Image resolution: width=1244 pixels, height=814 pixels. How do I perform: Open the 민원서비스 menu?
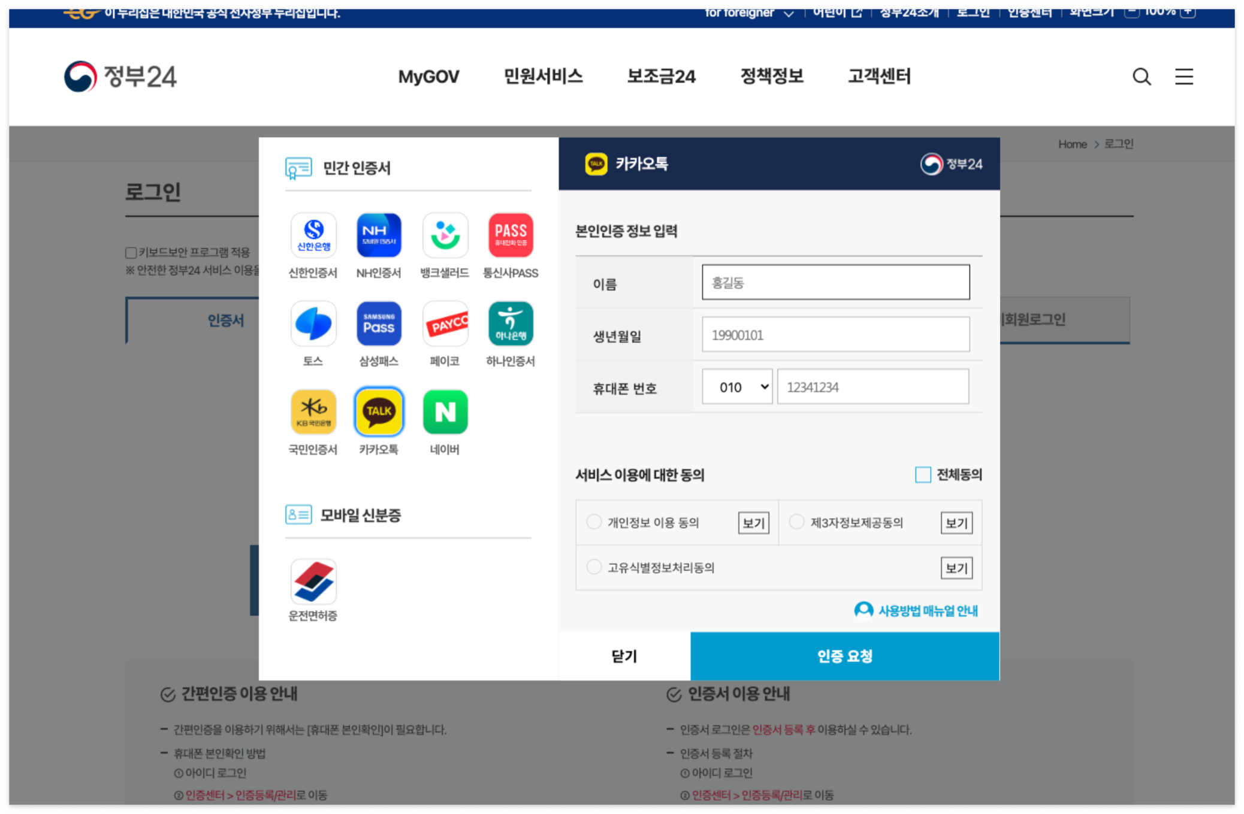point(543,77)
